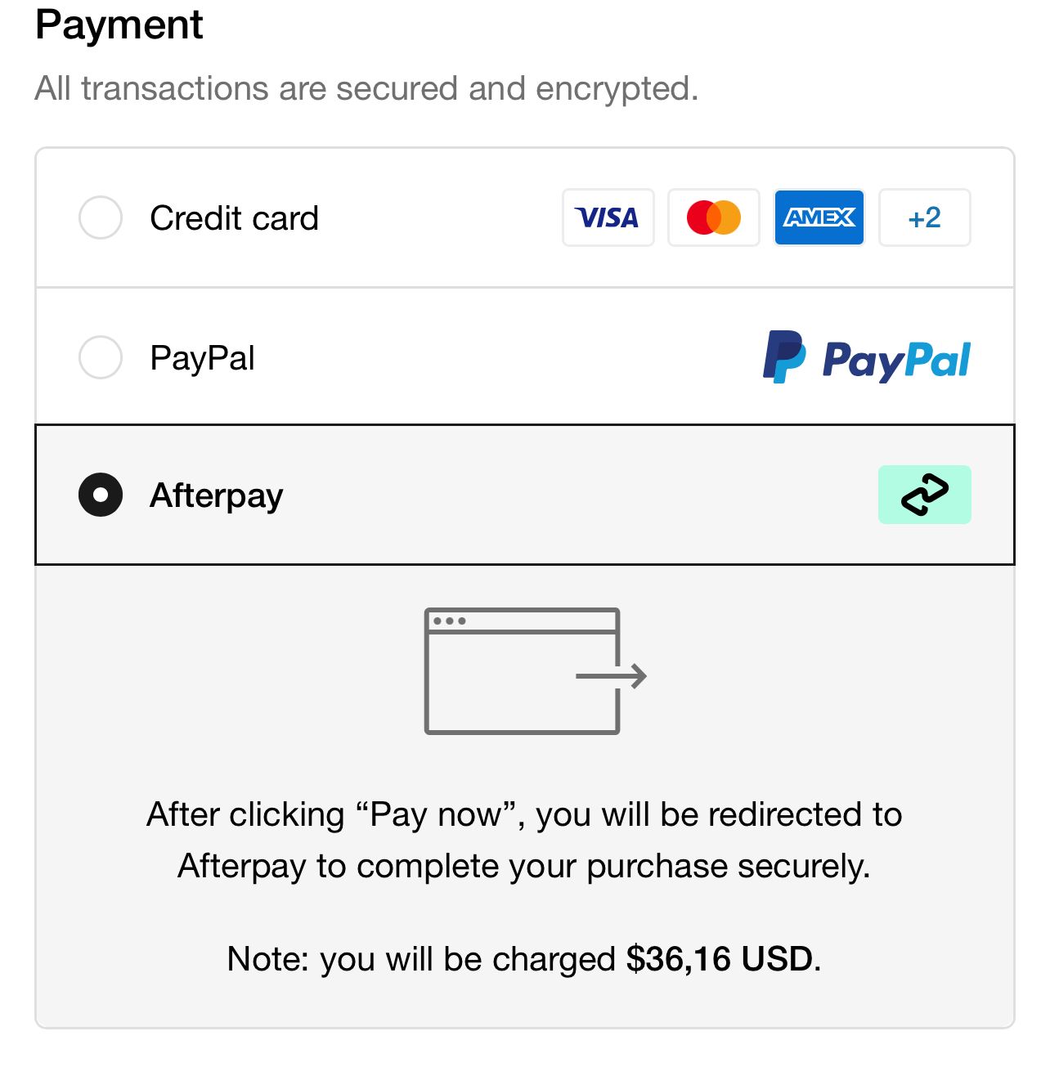Click the redirect arrow in the illustration
This screenshot has height=1067, width=1050.
[612, 676]
